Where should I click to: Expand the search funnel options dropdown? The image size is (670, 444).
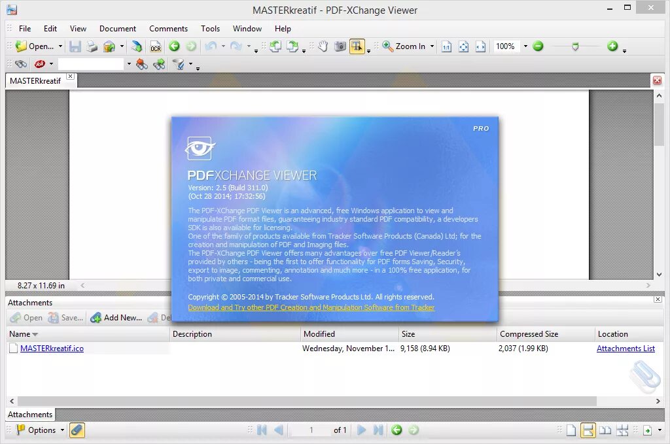[190, 64]
